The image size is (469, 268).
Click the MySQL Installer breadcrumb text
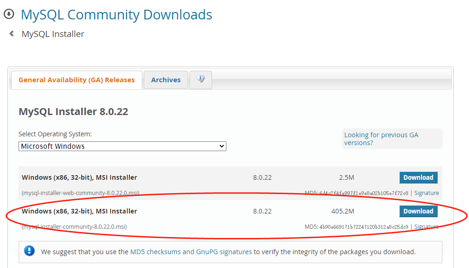click(x=53, y=34)
